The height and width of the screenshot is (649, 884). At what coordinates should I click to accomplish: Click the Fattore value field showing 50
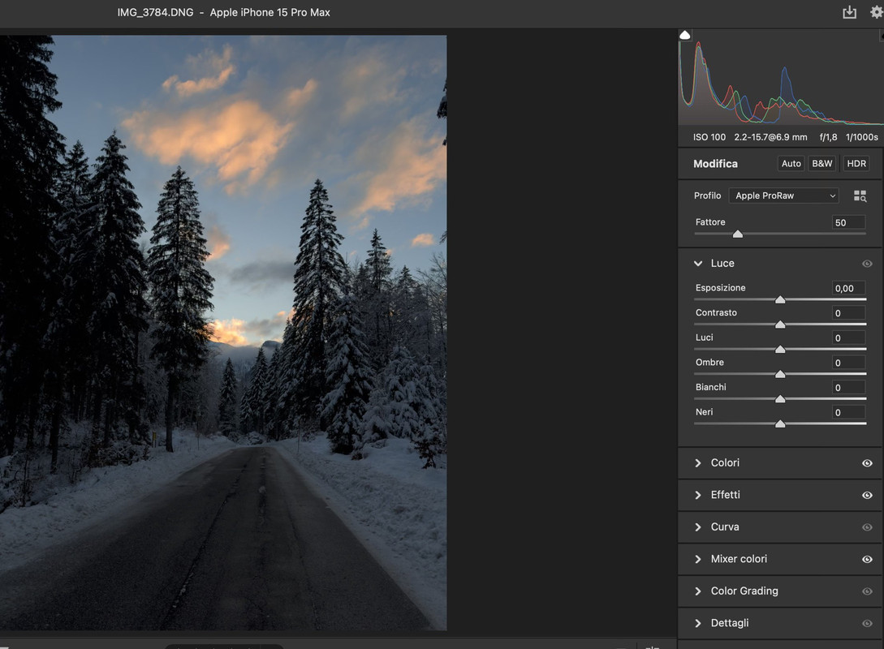coord(848,222)
